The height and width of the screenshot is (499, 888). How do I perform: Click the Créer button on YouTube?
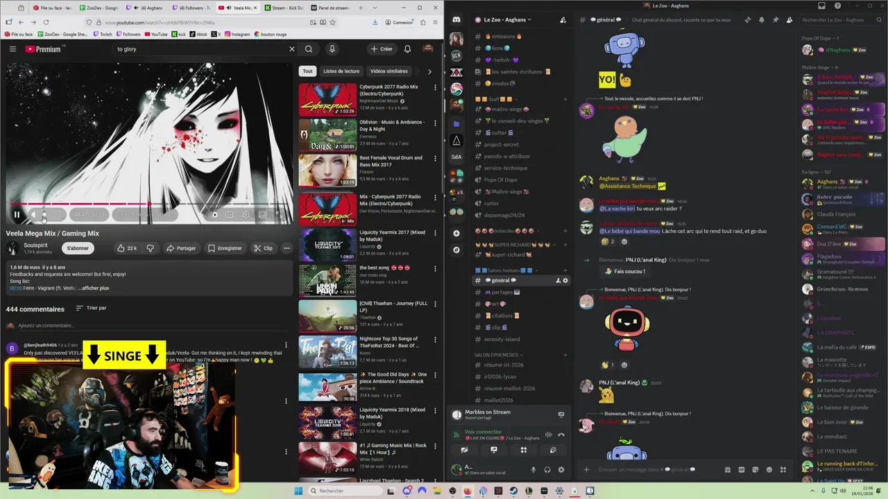382,49
